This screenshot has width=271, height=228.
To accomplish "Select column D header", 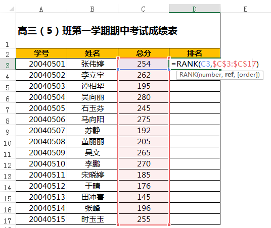I will click(195, 9).
